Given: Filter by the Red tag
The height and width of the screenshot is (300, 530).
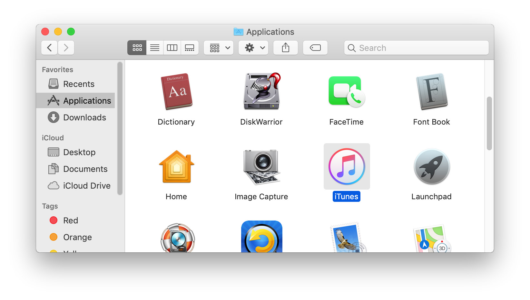Looking at the screenshot, I should (75, 220).
